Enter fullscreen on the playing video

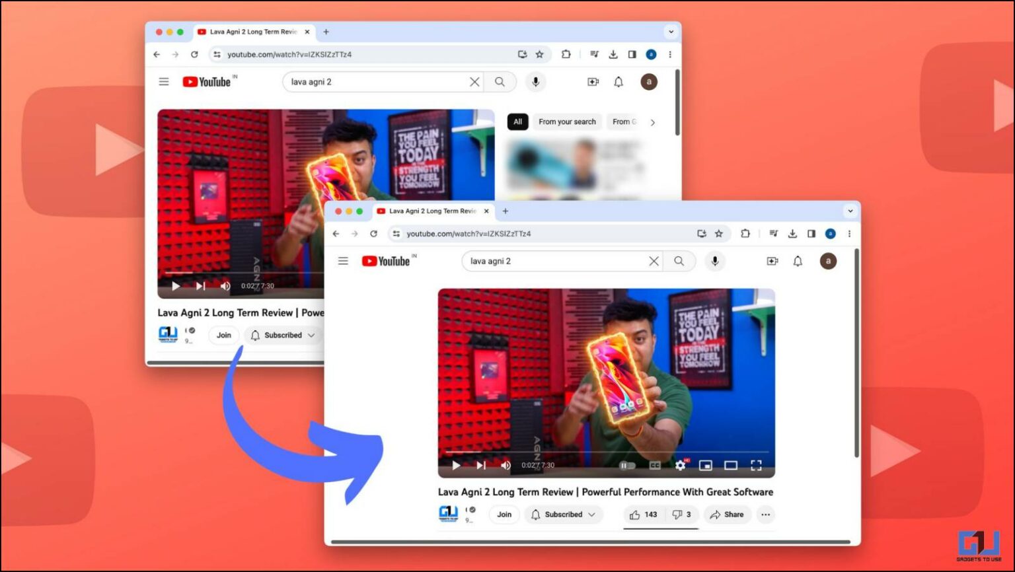tap(756, 466)
